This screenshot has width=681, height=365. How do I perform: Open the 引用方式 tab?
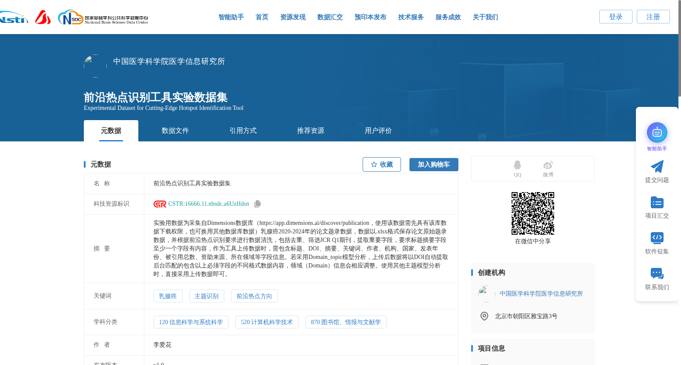coord(243,131)
